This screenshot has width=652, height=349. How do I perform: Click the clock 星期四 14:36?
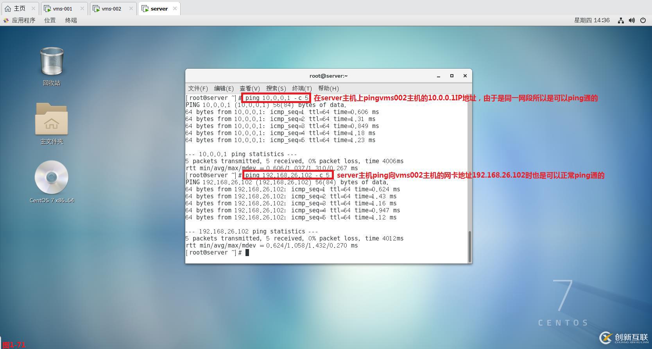592,20
